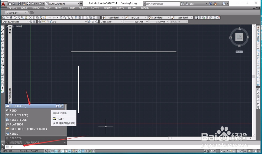Screen dimensions: 262x154
Task: Select the Polygon tool in the draw toolbar
Action: tap(3, 37)
